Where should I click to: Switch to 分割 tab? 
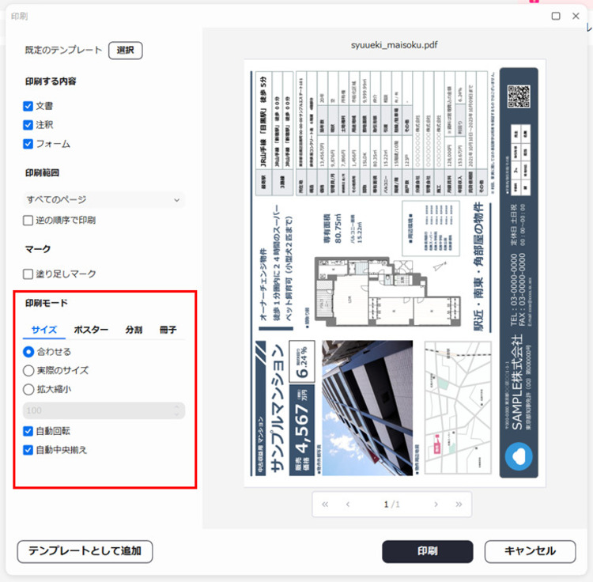point(134,330)
